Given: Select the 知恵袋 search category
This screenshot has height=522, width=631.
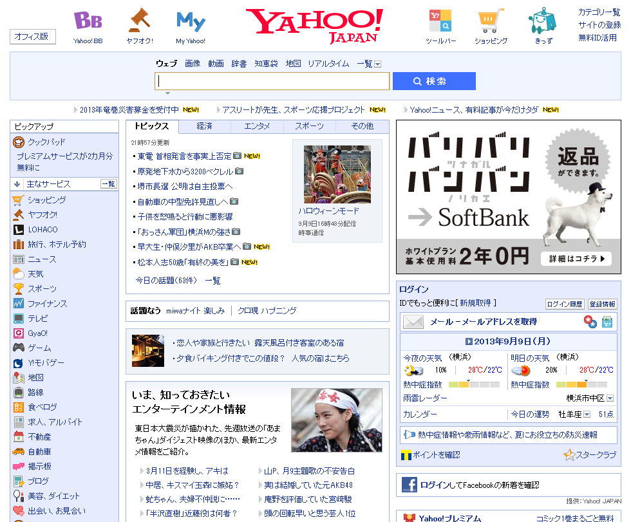Looking at the screenshot, I should click(x=266, y=64).
